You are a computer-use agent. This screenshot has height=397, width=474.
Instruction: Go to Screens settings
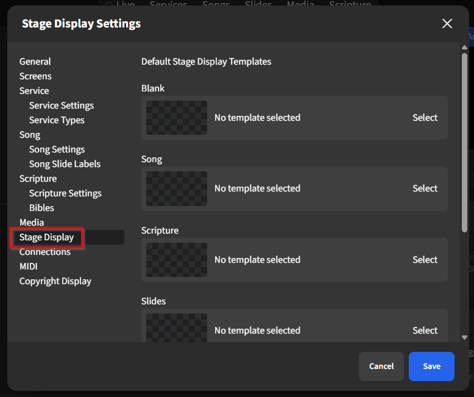[x=35, y=76]
